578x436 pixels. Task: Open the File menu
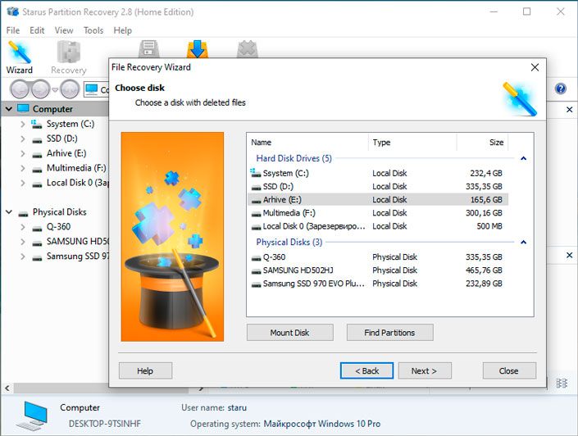click(13, 30)
